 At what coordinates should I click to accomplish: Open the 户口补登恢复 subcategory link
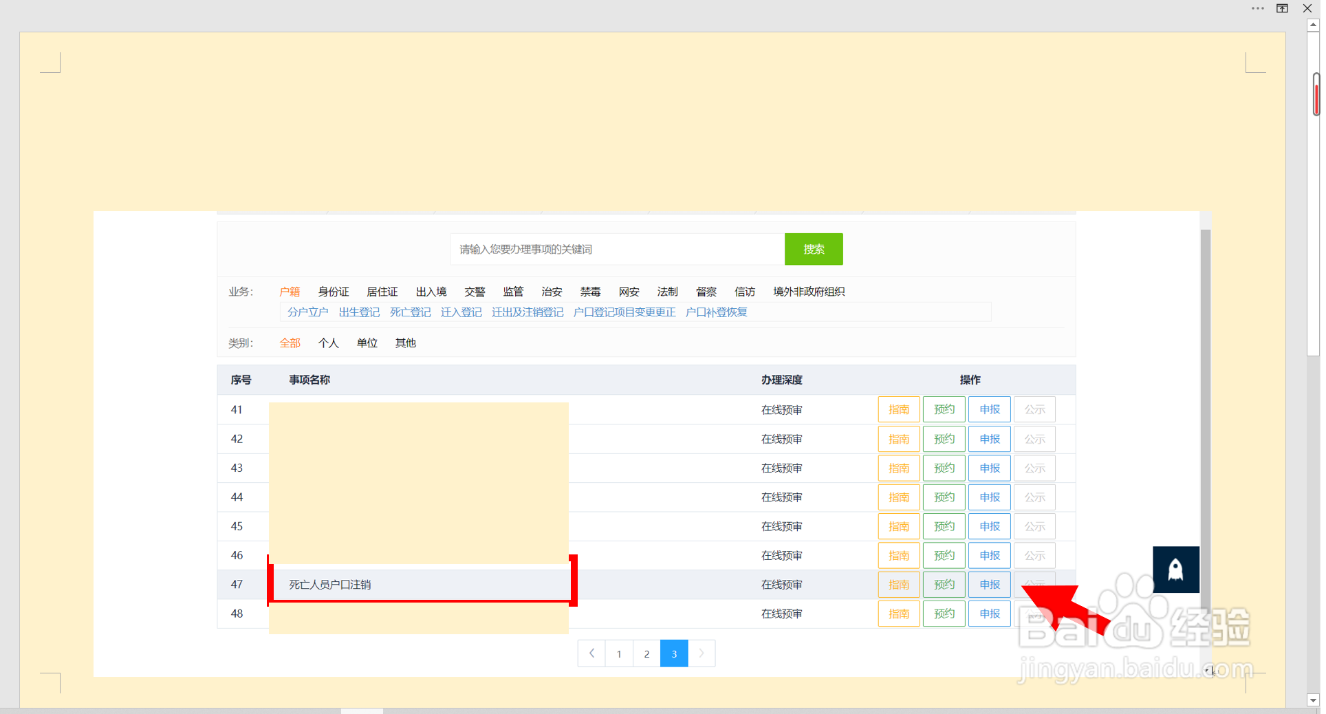click(x=717, y=312)
